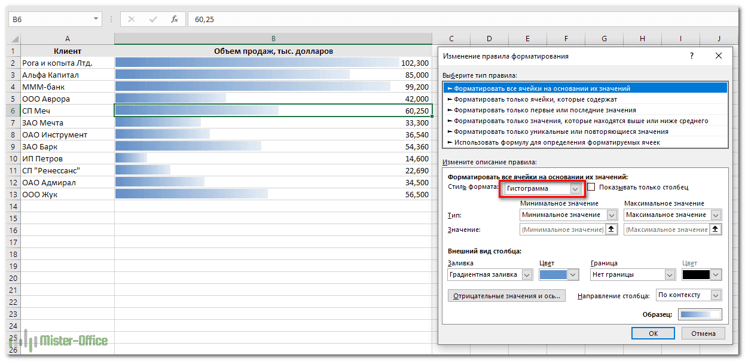Viewport: 745px width, 361px height.
Task: Pick the blue bar fill color swatch
Action: pos(553,275)
